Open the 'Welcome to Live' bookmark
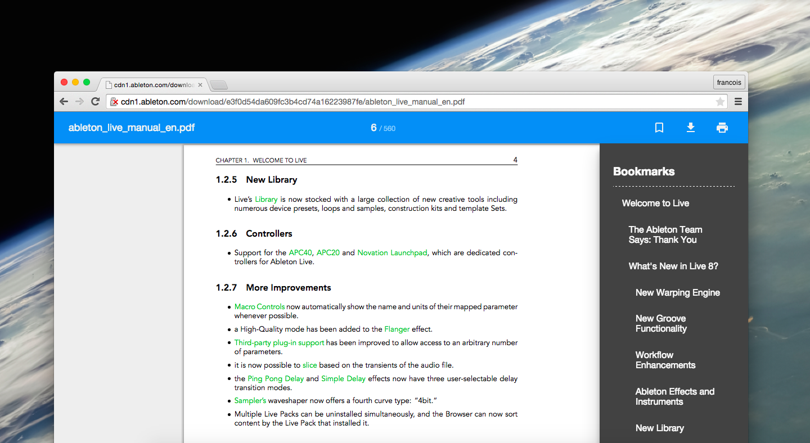Screen dimensions: 810x443 click(x=655, y=204)
